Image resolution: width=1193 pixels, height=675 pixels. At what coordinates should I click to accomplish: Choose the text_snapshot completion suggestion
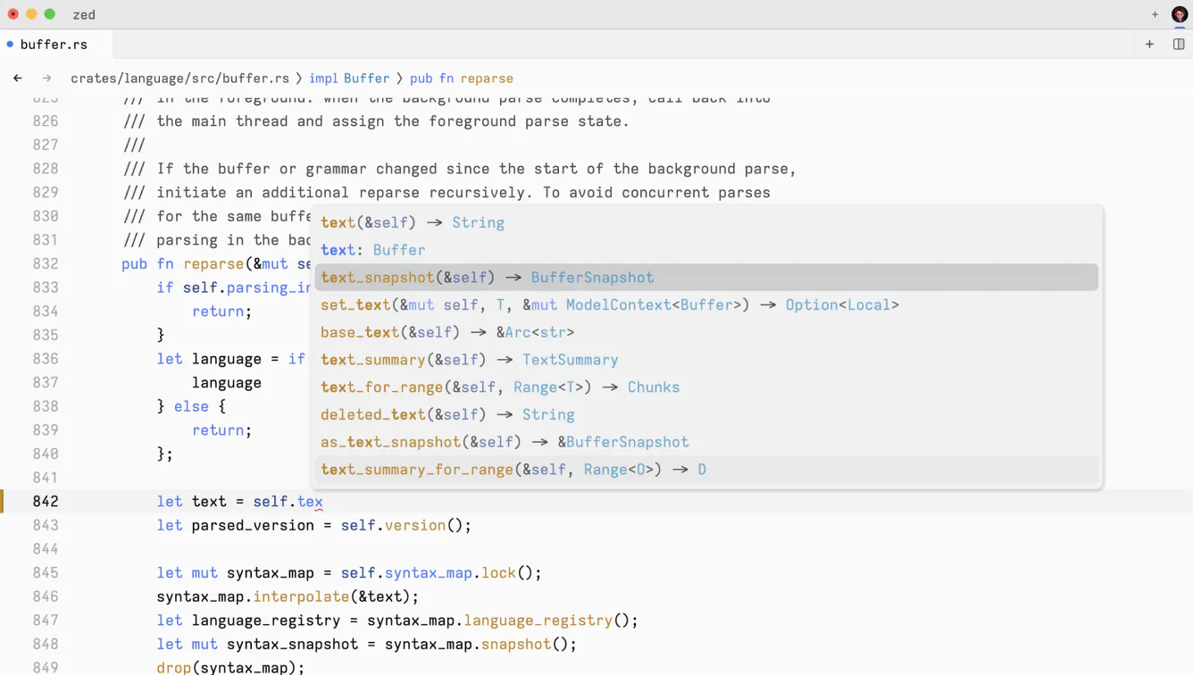tap(487, 278)
